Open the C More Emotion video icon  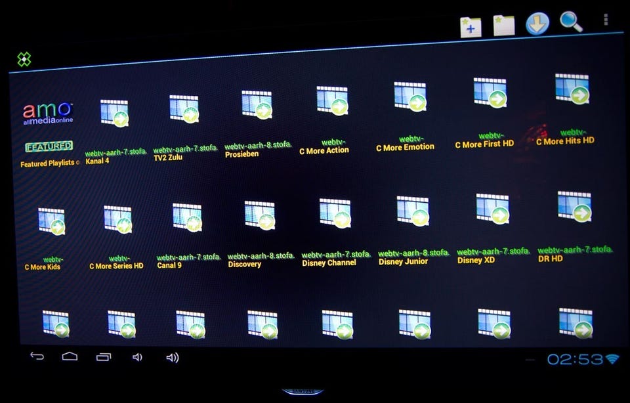[x=410, y=96]
